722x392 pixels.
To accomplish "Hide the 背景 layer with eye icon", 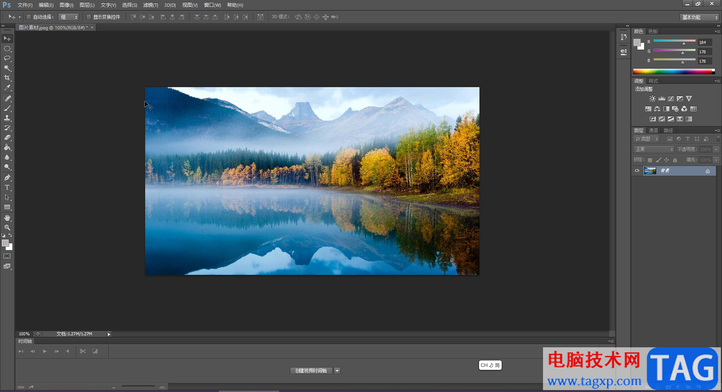I will pyautogui.click(x=637, y=171).
